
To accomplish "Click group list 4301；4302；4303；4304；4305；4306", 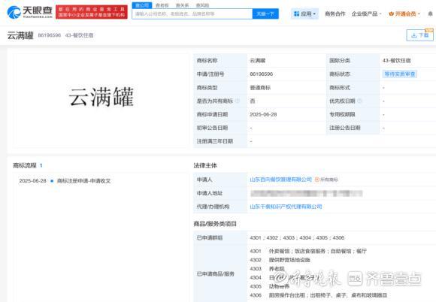I will pos(297,237).
